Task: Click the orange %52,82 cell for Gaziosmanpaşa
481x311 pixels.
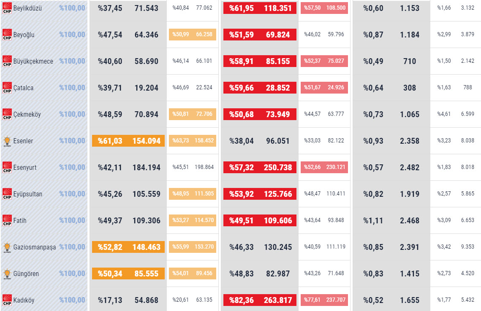Action: pos(128,247)
